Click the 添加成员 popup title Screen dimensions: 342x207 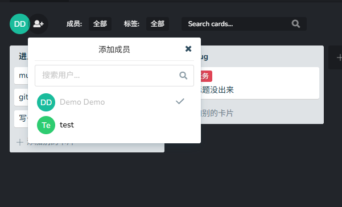tap(114, 49)
